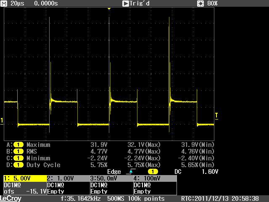Click the 4.77V RMS current value
269x202 pixels.
99,151
